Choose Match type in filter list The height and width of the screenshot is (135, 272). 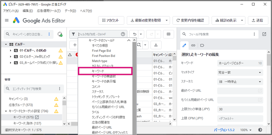tap(100, 61)
